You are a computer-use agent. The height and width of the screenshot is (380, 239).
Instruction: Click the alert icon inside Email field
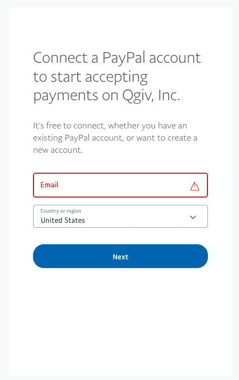pyautogui.click(x=195, y=186)
